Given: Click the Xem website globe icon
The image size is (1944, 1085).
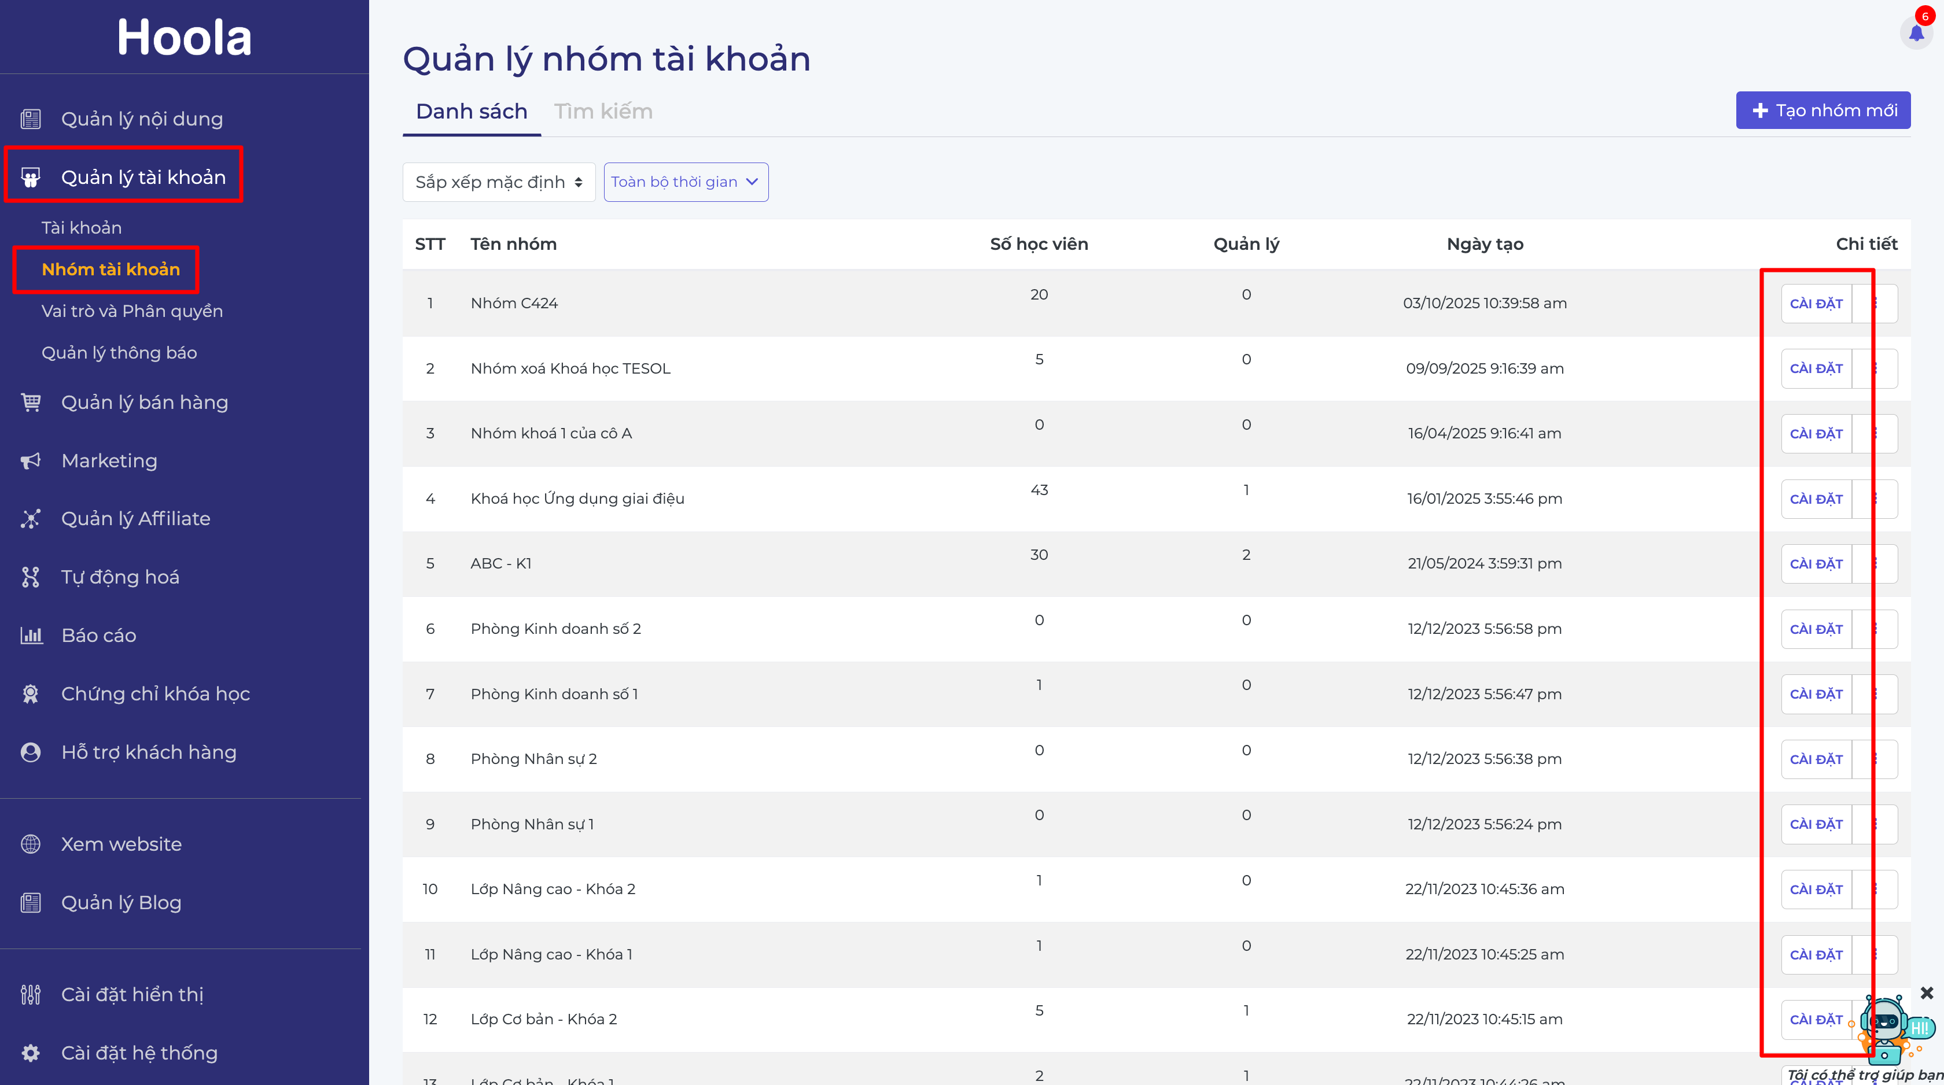Looking at the screenshot, I should [x=31, y=844].
